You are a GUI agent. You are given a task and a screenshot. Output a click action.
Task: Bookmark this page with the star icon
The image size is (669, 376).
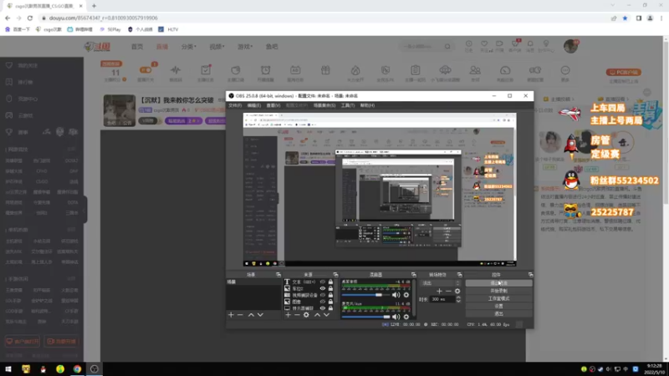point(625,18)
